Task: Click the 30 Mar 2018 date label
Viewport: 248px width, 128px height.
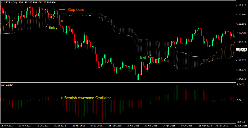Action: [x=151, y=126]
